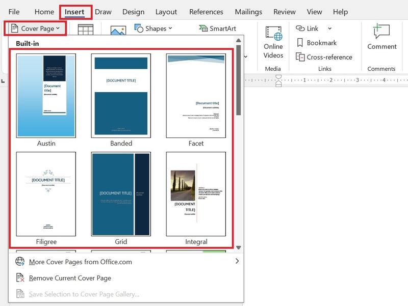Image resolution: width=408 pixels, height=306 pixels.
Task: Insert a SmartArt graphic
Action: (x=217, y=29)
